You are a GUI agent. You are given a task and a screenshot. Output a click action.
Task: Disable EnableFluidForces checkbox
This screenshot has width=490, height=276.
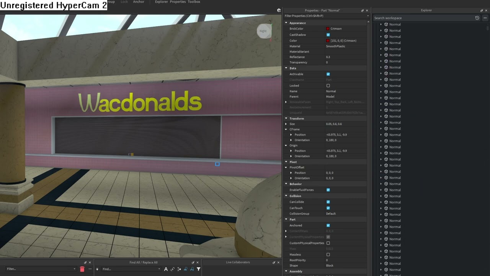click(x=328, y=190)
